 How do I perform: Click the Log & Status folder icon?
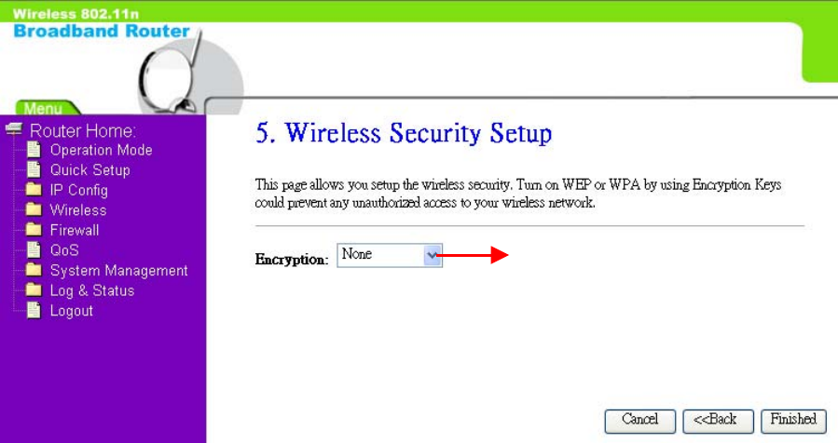(x=34, y=289)
